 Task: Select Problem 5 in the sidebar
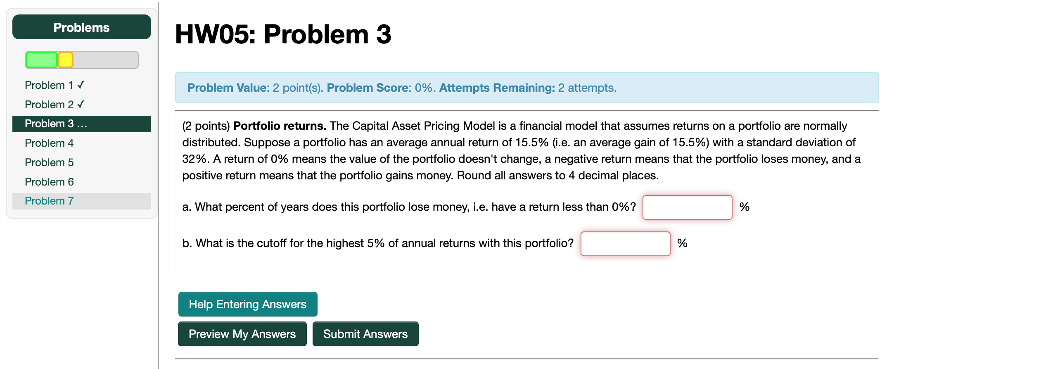click(49, 162)
